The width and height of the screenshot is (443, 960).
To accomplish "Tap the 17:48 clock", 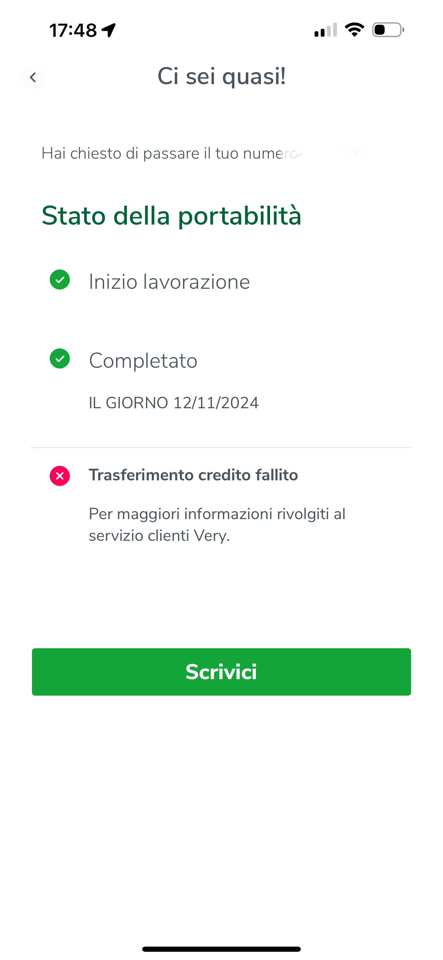I will click(73, 30).
